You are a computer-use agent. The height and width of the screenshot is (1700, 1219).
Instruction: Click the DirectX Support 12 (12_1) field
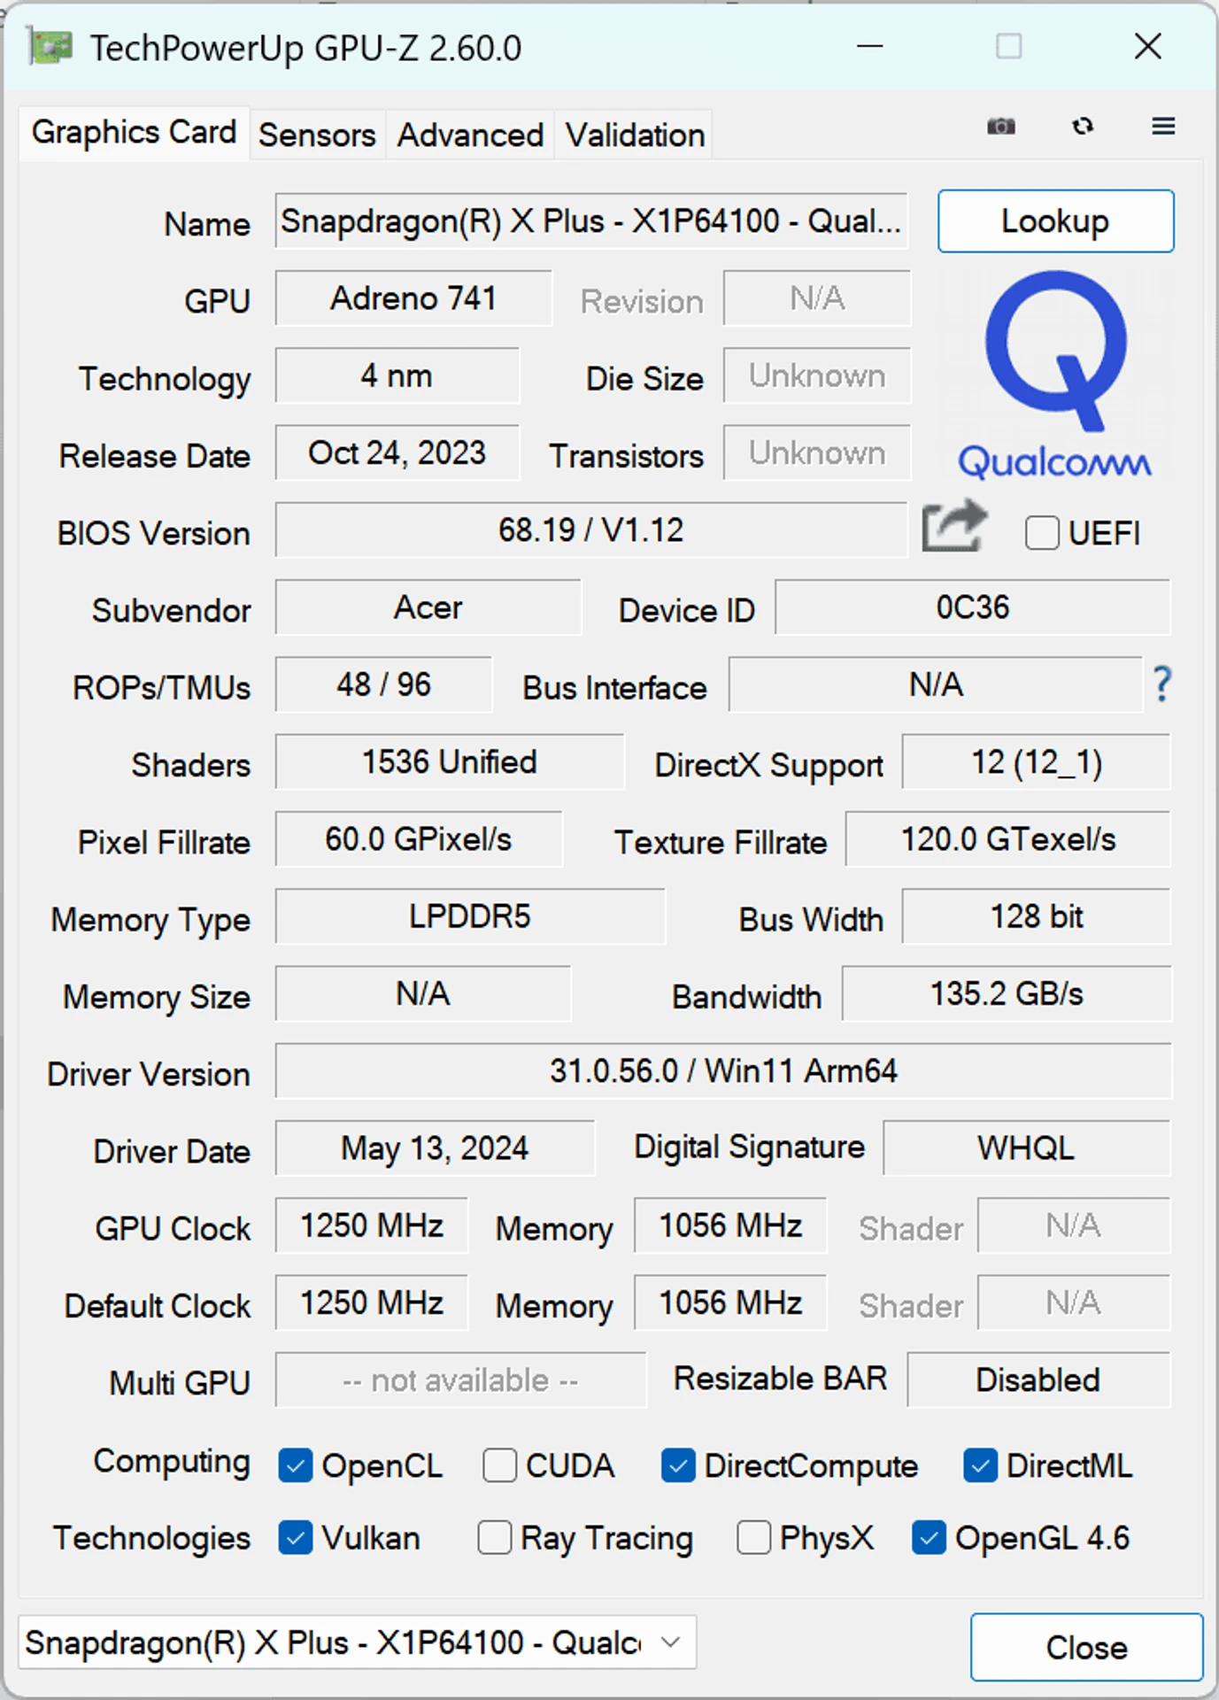pyautogui.click(x=1037, y=761)
